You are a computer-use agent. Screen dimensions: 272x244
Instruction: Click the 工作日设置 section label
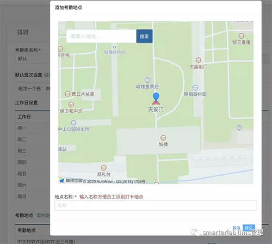coord(26,103)
